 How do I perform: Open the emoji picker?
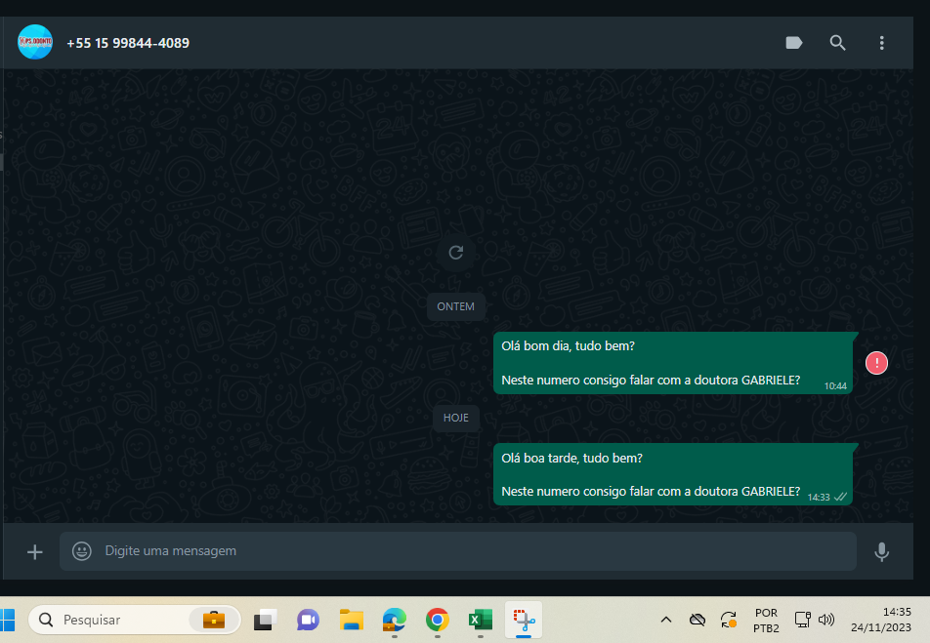[82, 551]
